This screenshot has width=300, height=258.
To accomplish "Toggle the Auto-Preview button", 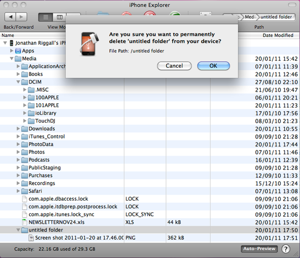I will (x=259, y=249).
